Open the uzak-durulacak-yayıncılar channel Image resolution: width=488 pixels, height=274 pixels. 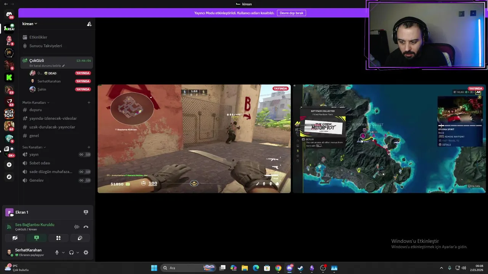click(x=56, y=127)
